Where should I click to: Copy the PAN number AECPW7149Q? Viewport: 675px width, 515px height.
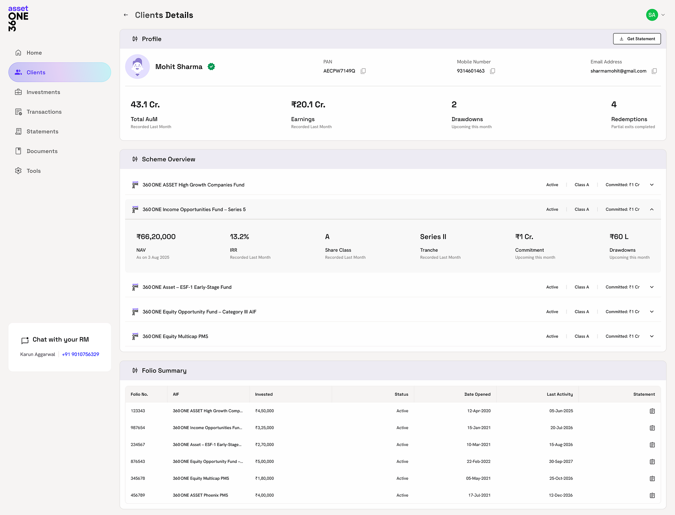coord(363,71)
